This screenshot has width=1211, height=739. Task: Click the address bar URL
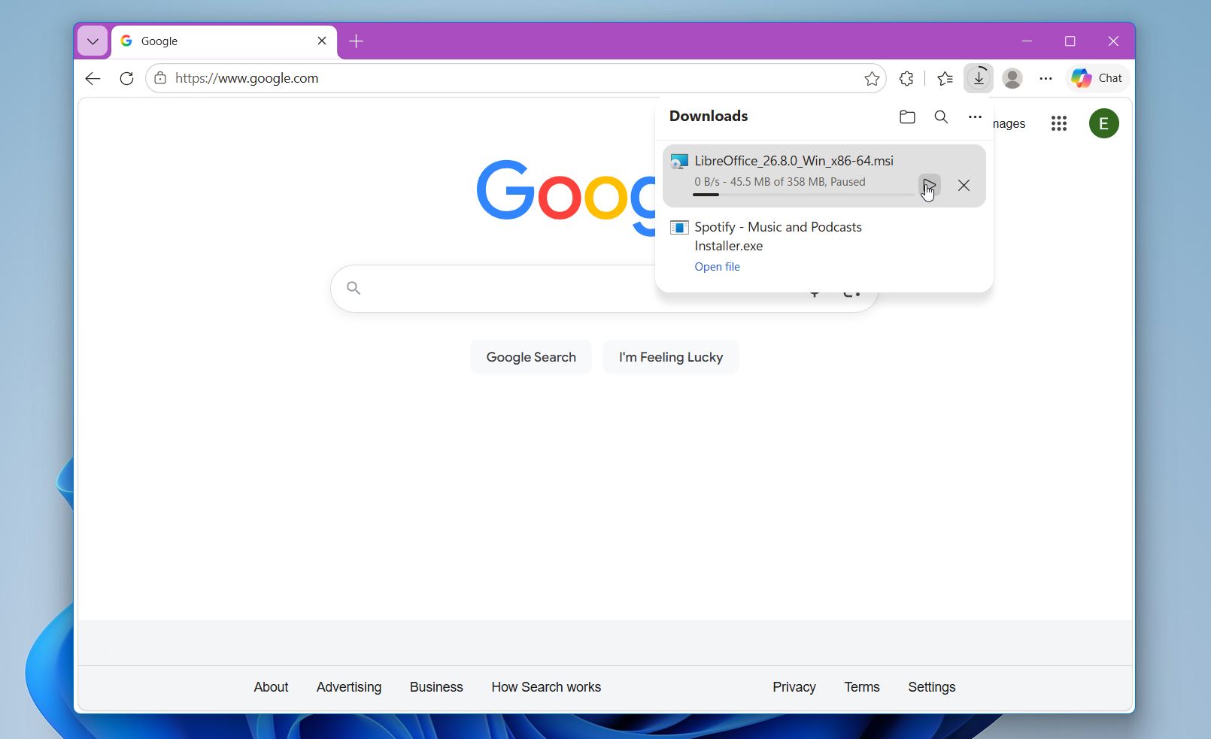point(247,78)
